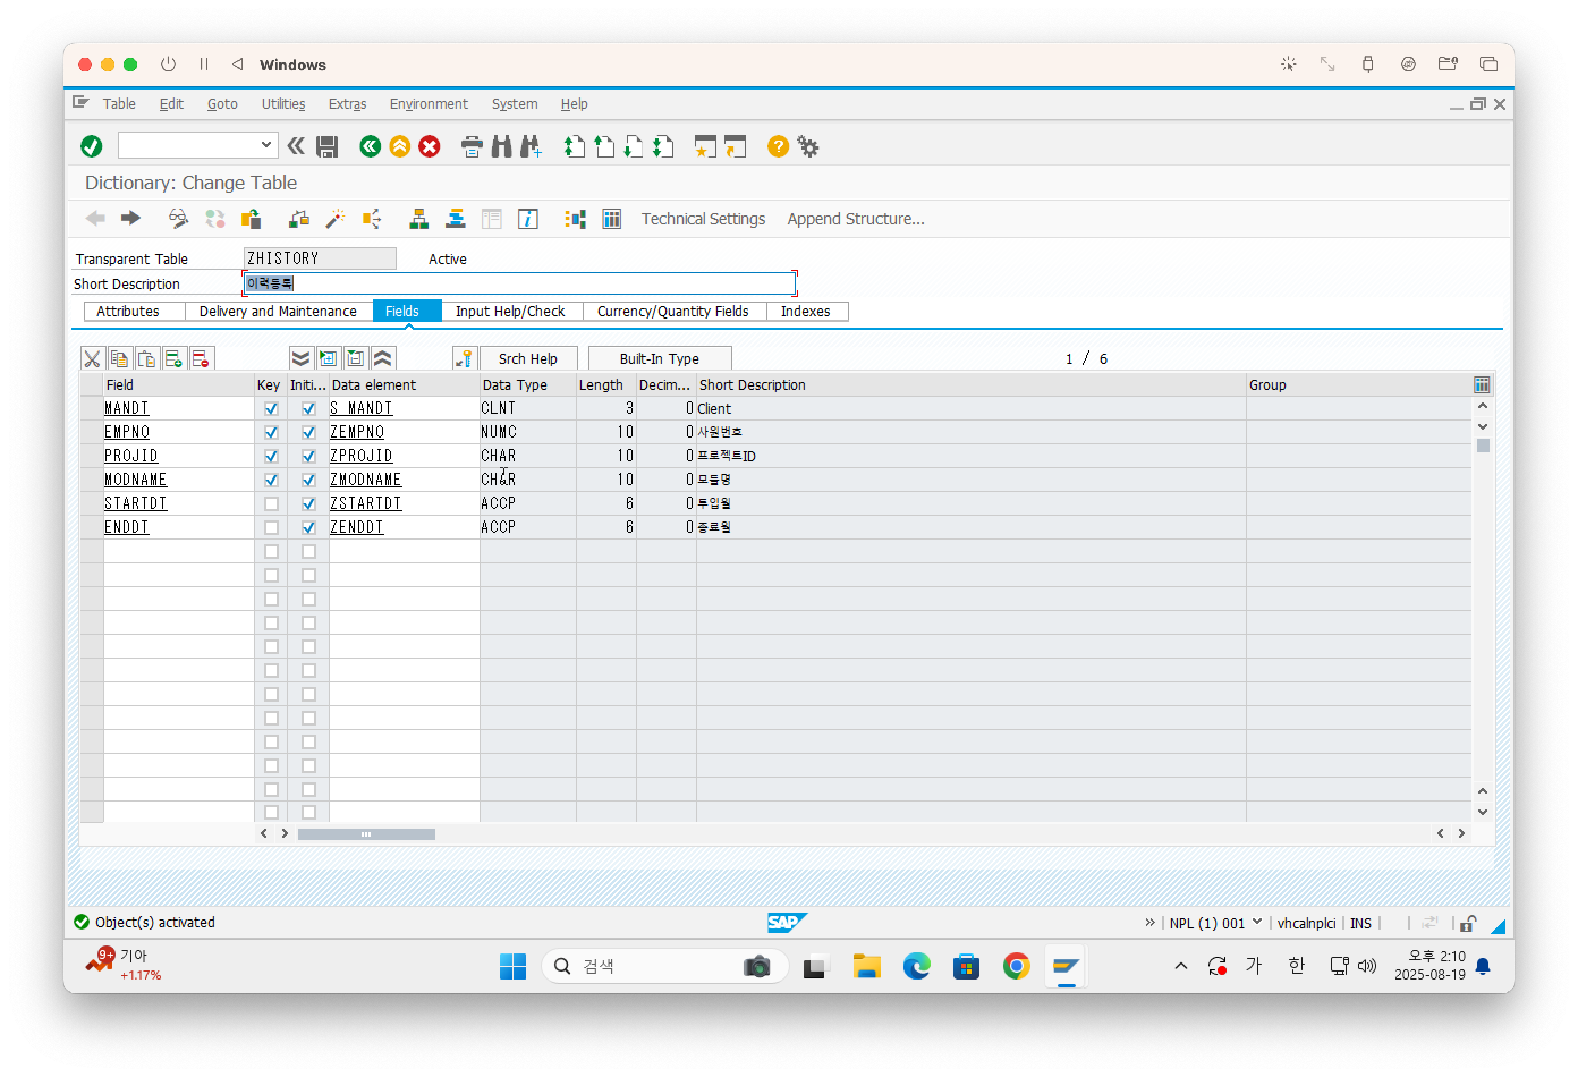
Task: Collapse command field with double chevron
Action: [296, 146]
